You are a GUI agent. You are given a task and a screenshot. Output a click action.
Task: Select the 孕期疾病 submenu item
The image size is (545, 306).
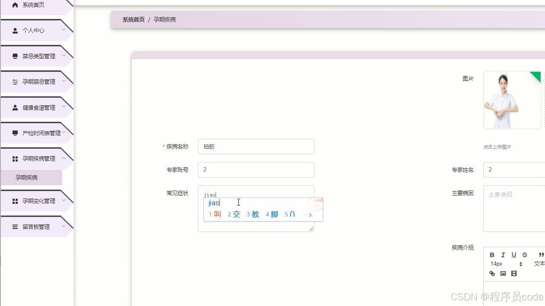coord(27,177)
